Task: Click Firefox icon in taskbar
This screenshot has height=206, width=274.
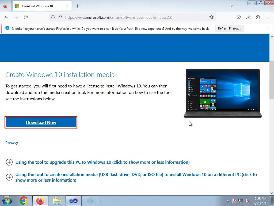Action: tap(40, 201)
